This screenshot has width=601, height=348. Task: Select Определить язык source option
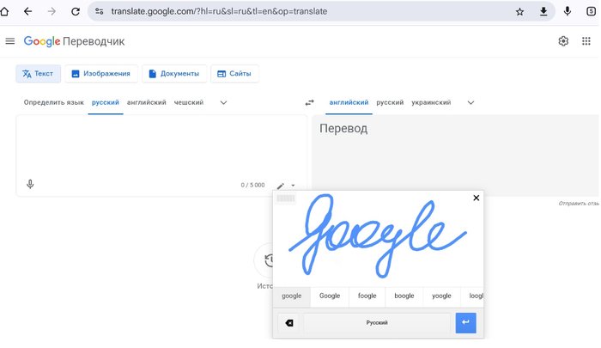click(53, 102)
